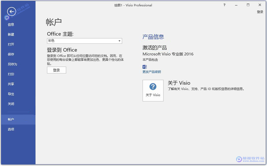Image resolution: width=267 pixels, height=166 pixels.
Task: Maximize the Visio window
Action: click(248, 5)
